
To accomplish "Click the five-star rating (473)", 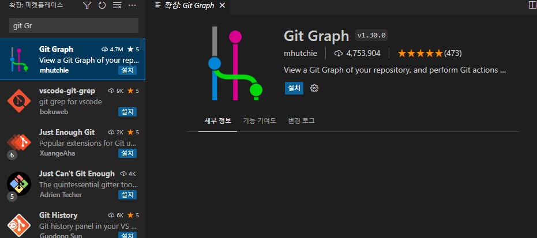I will (430, 54).
